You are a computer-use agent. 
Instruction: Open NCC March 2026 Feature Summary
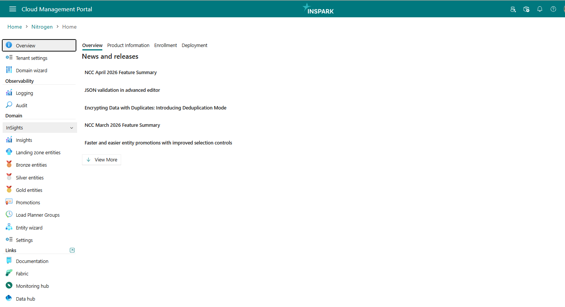click(x=122, y=125)
